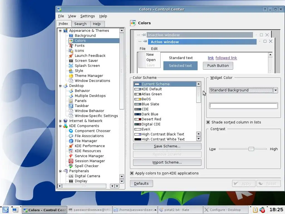This screenshot has height=214, width=285.
Task: Click the Save Scheme button
Action: [167, 146]
